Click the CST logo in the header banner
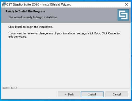 [123, 15]
